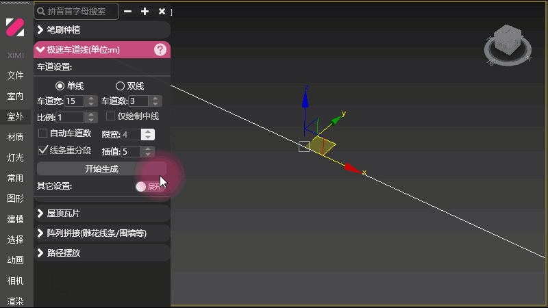
Task: Open the 文件 sidebar menu
Action: coord(15,75)
